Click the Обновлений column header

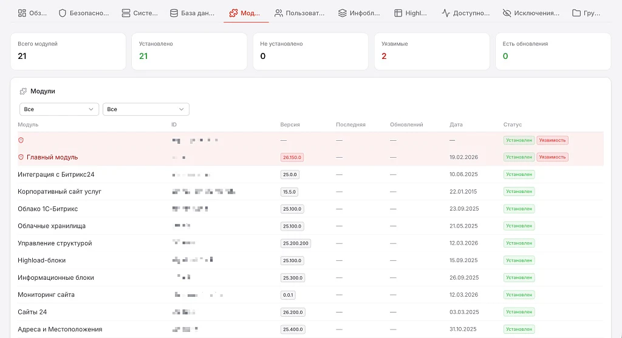point(406,124)
